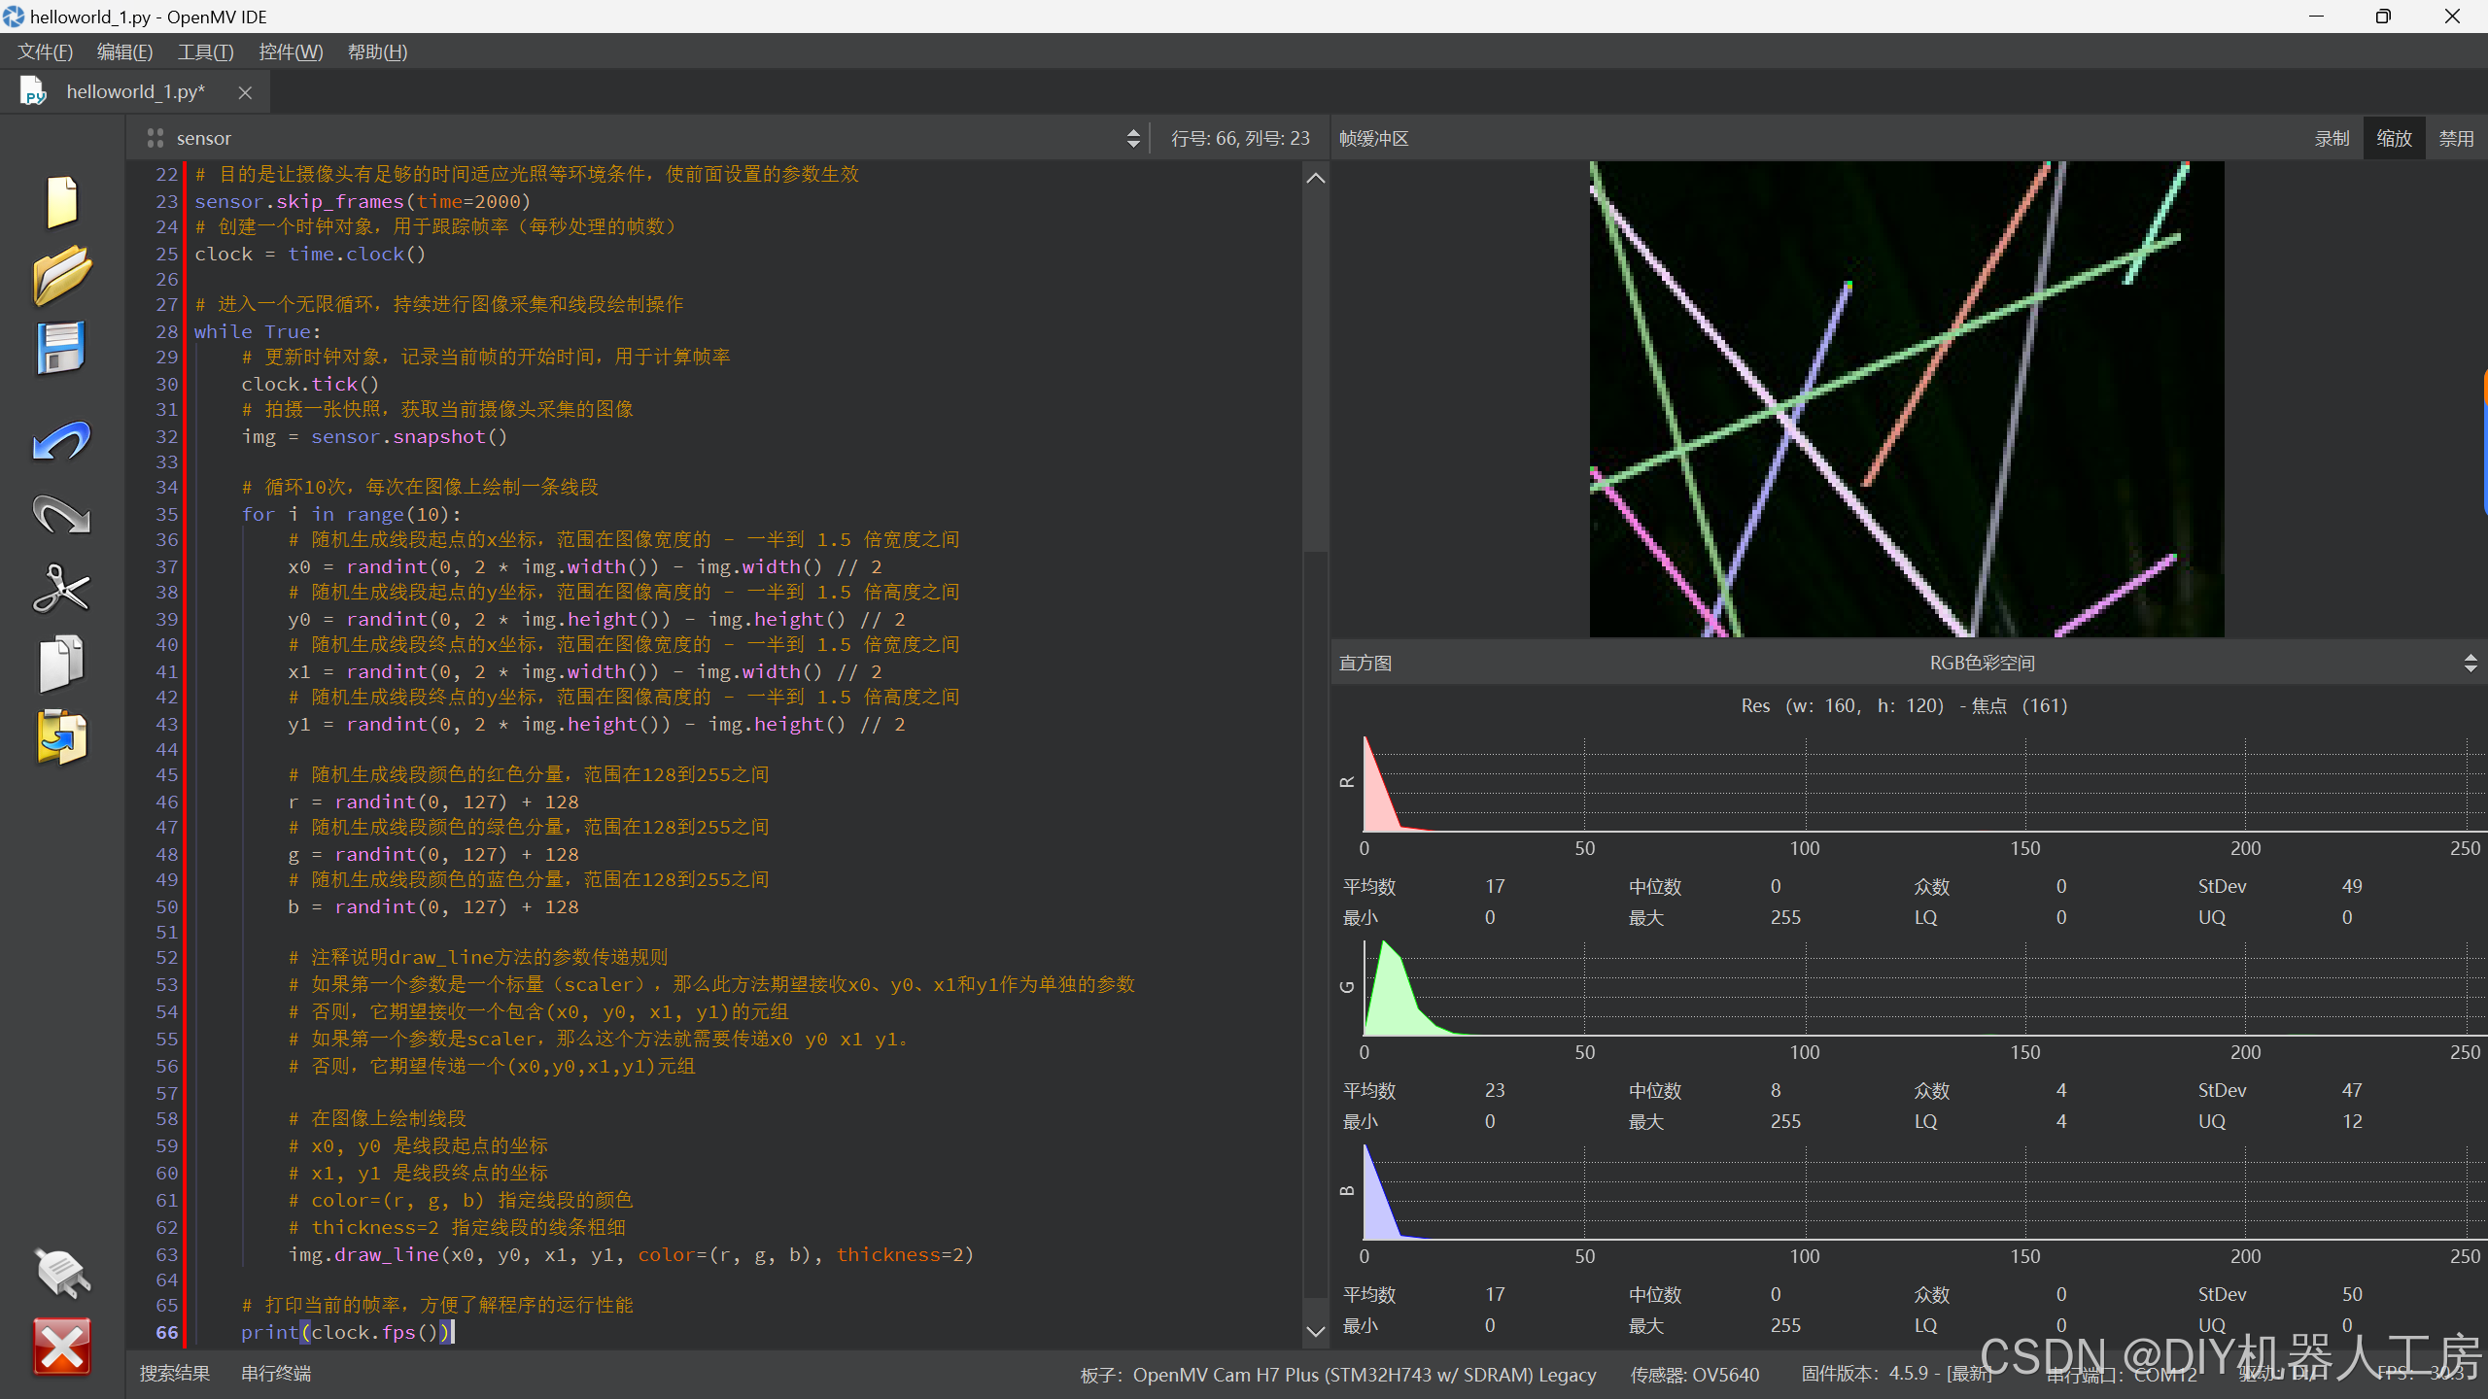Open the 文件(F) menu
This screenshot has height=1399, width=2488.
tap(46, 52)
